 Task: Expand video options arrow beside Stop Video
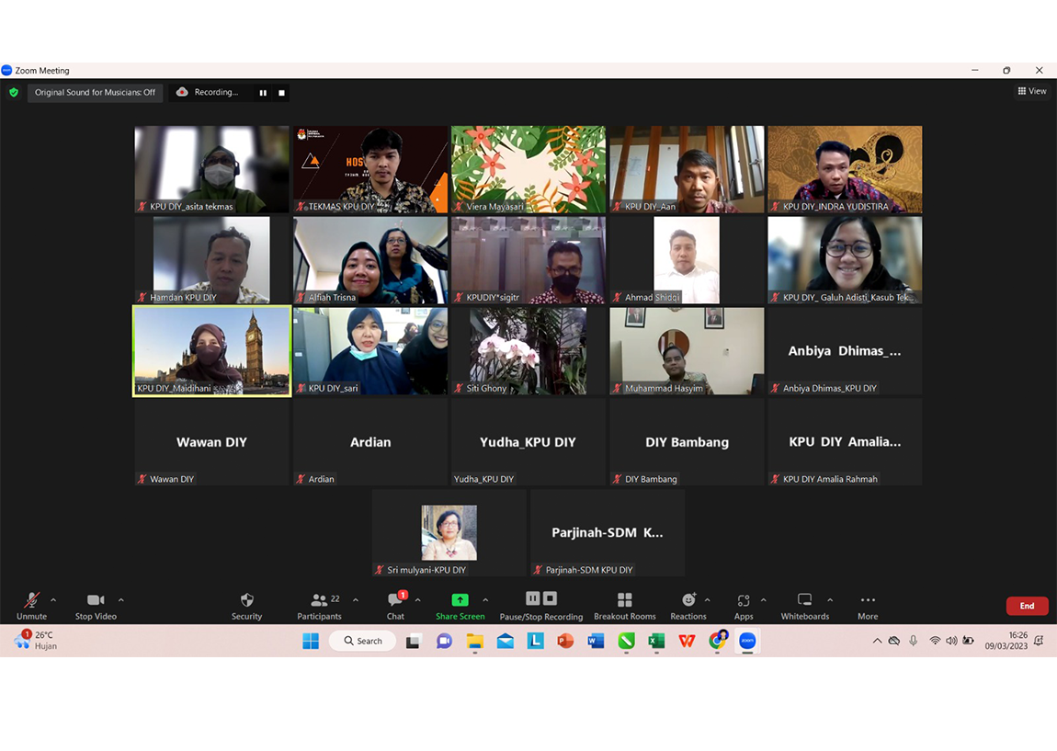click(120, 600)
